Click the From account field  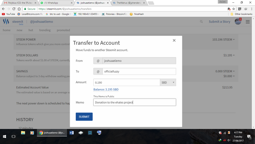139,61
